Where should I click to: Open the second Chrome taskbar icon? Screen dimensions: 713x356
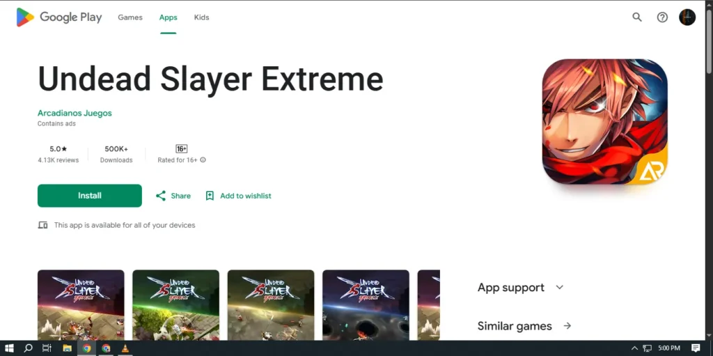[106, 348]
